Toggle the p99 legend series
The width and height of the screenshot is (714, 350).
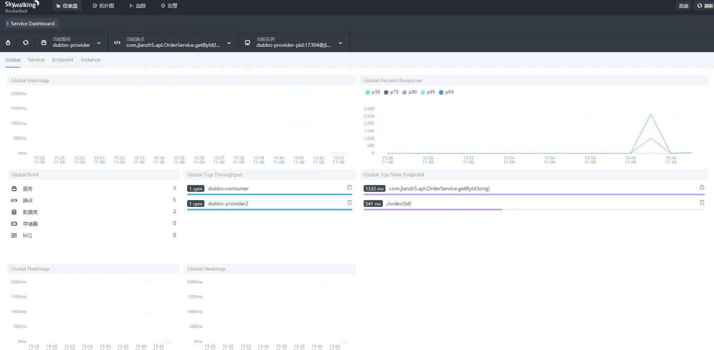pos(446,92)
